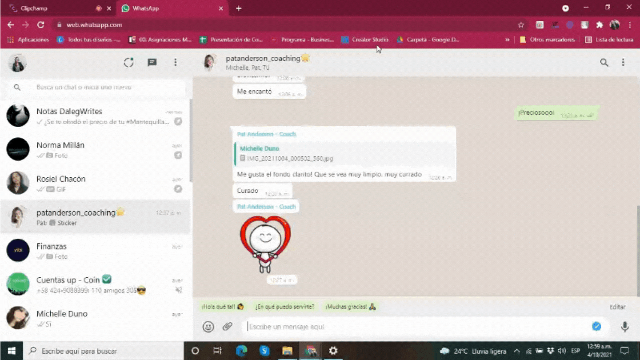Open patanderson_coaching group info from header name

pyautogui.click(x=268, y=58)
